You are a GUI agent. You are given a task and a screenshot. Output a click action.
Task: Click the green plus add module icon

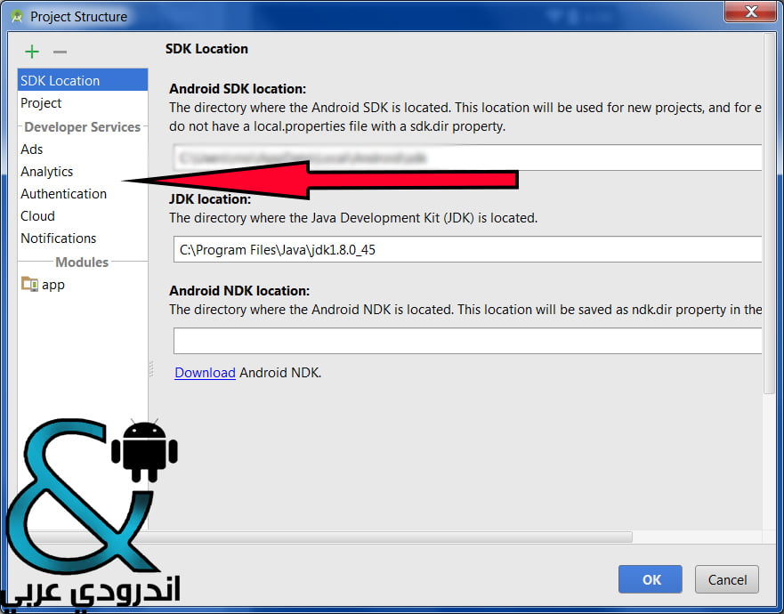click(32, 52)
